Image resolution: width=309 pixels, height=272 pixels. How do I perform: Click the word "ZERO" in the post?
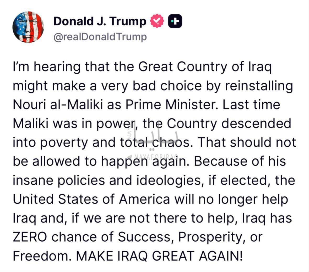point(30,237)
